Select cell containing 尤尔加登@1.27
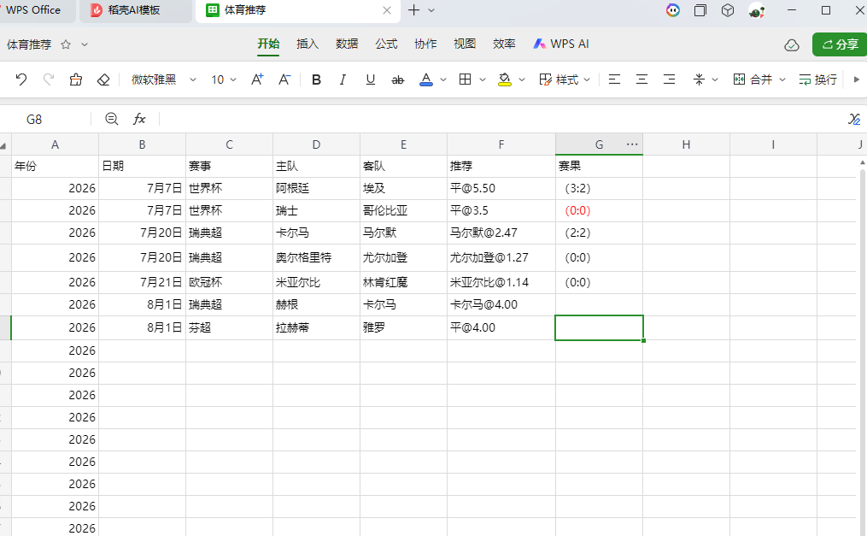 coord(501,258)
